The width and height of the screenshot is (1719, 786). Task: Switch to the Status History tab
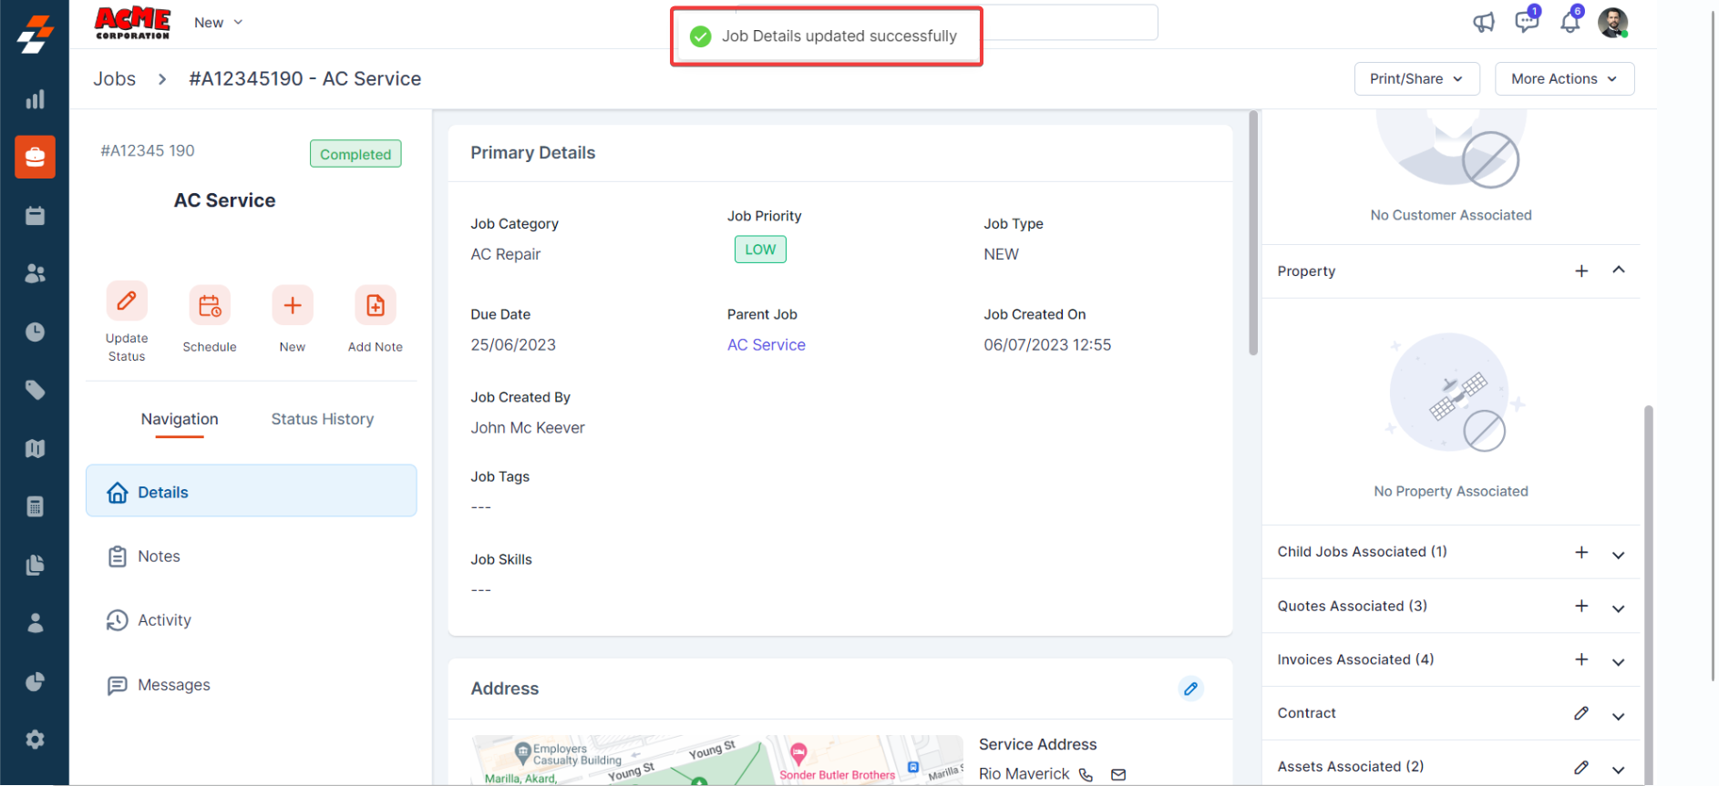(322, 419)
